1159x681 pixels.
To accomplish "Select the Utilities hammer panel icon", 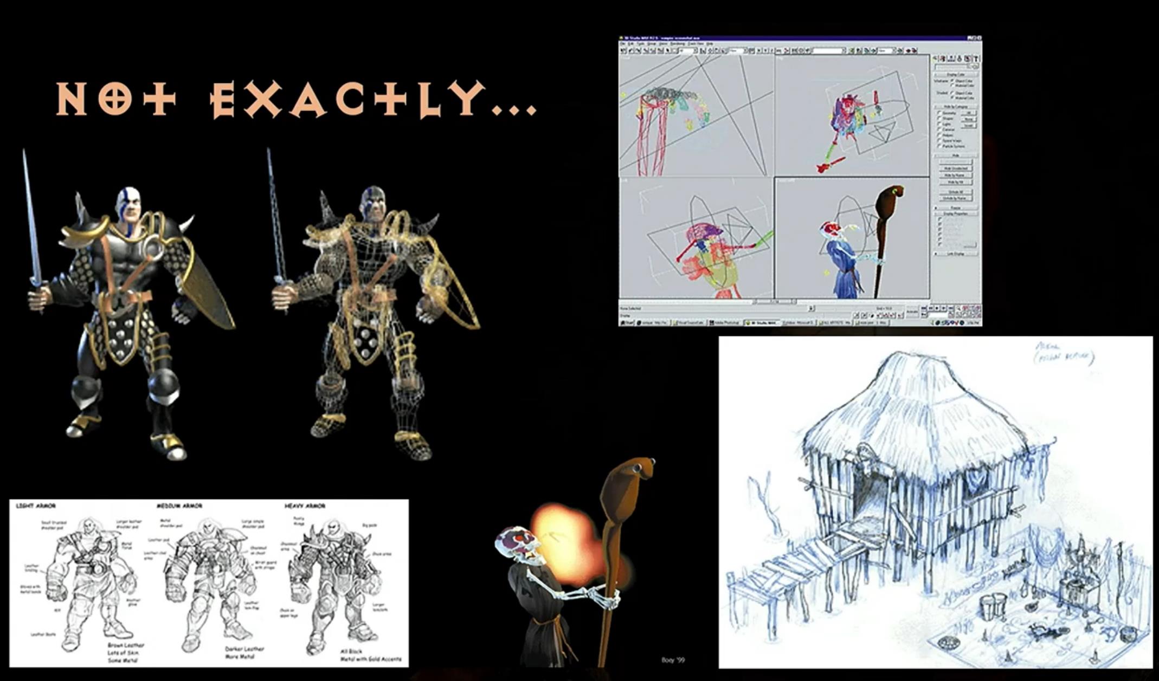I will tap(976, 59).
